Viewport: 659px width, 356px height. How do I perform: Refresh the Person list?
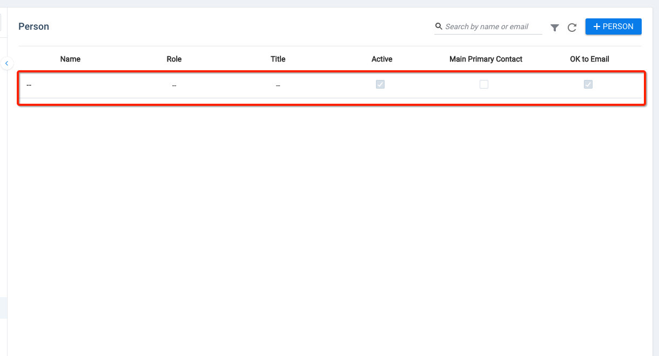(572, 28)
